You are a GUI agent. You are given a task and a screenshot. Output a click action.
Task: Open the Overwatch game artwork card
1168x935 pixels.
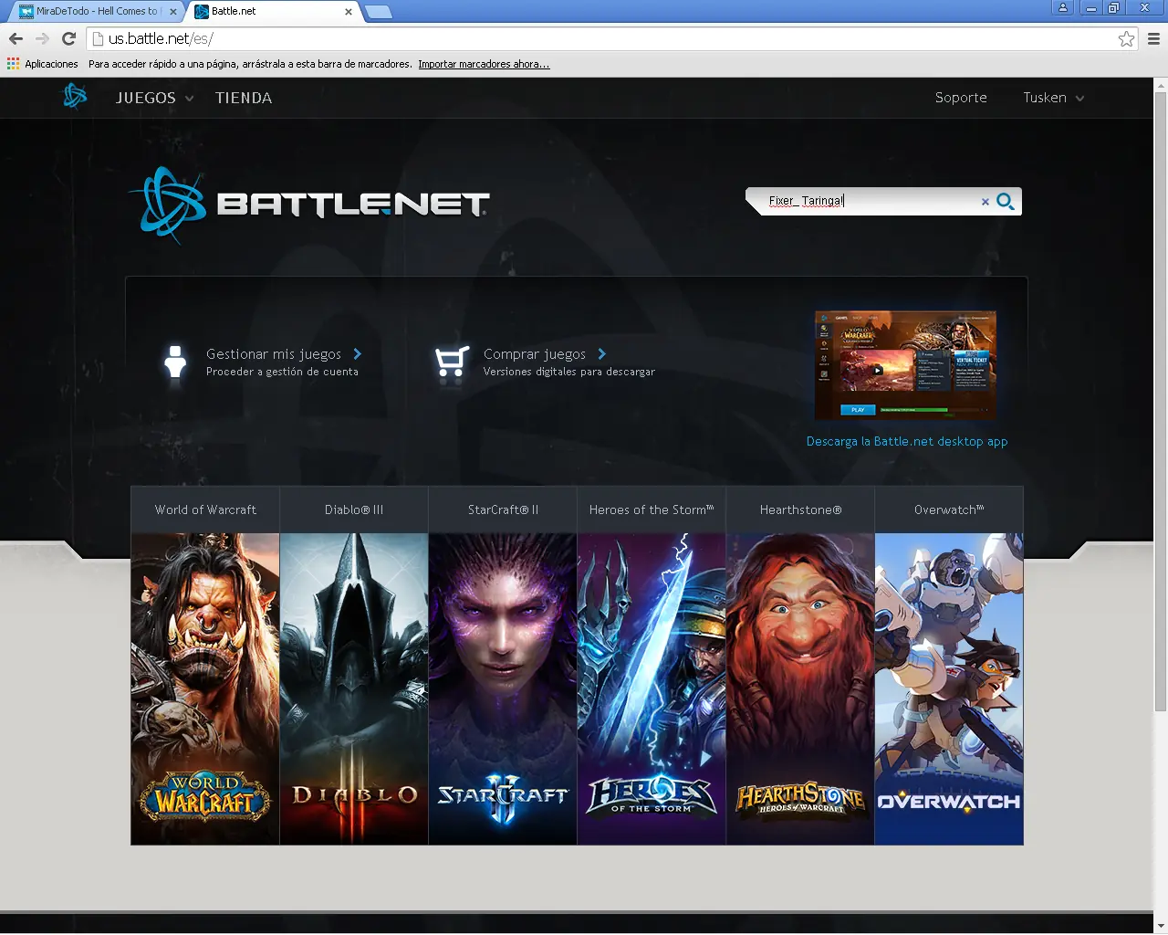(x=949, y=689)
